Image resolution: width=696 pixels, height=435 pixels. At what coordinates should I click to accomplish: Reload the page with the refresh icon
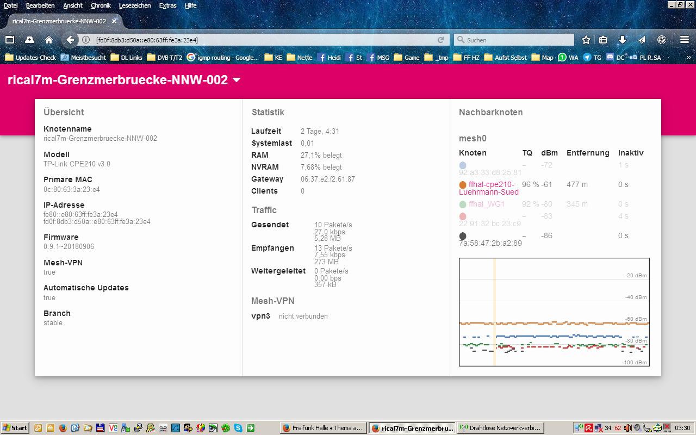tap(441, 40)
